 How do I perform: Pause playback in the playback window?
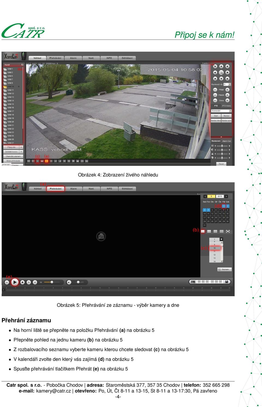7,282
